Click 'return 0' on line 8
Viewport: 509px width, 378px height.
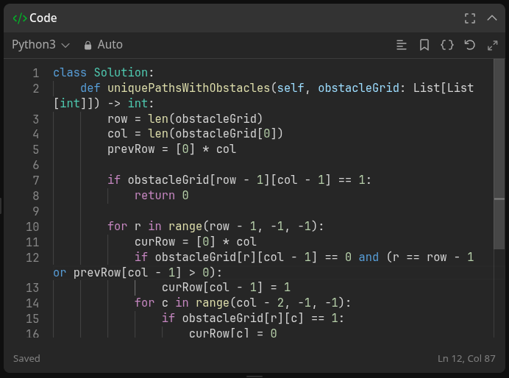tap(161, 196)
